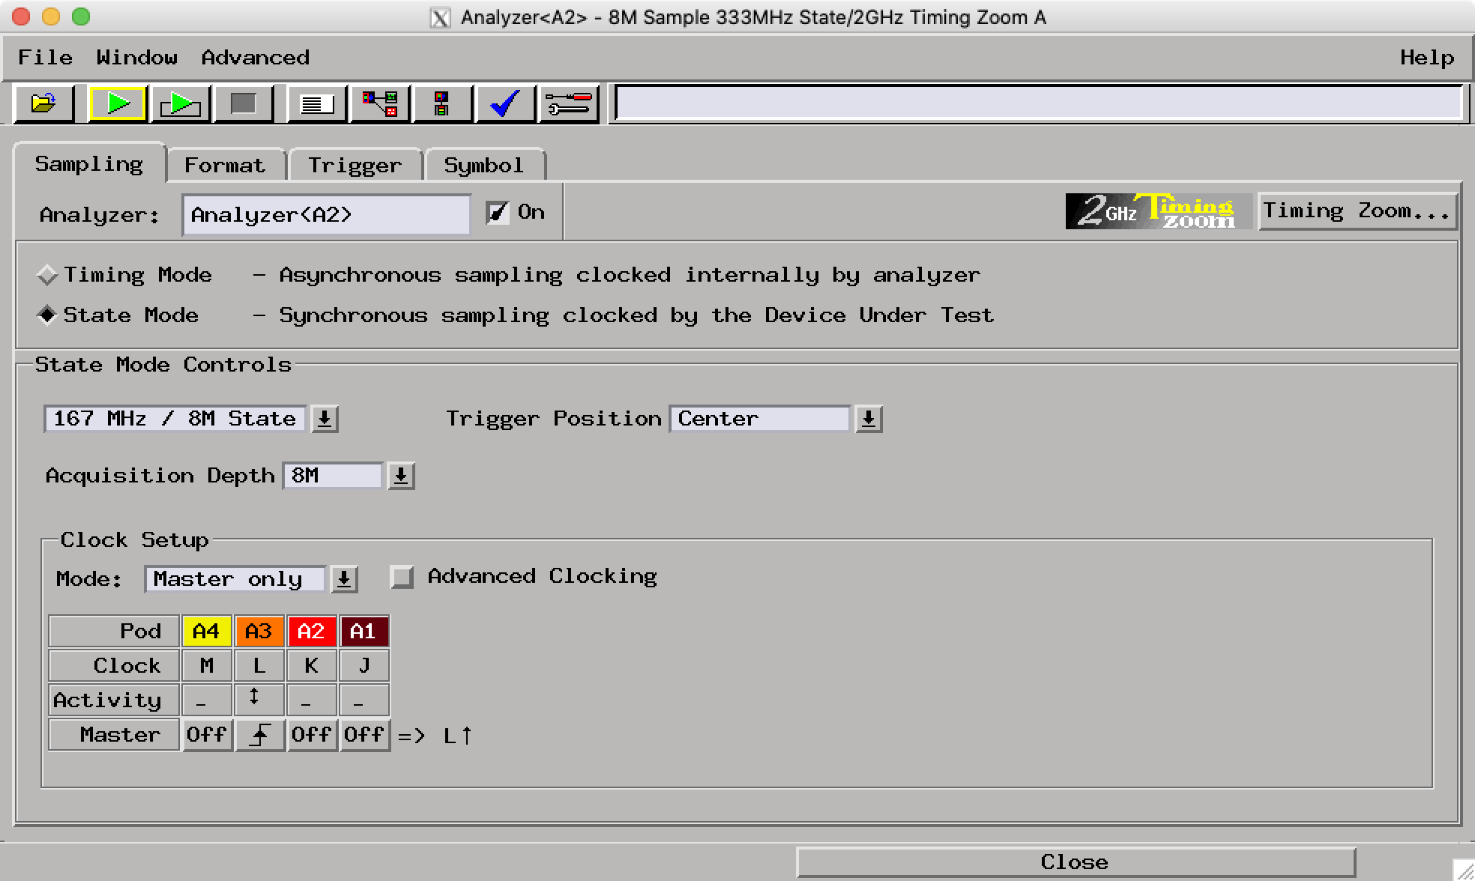Start a repetitive run
Image resolution: width=1475 pixels, height=881 pixels.
(180, 104)
